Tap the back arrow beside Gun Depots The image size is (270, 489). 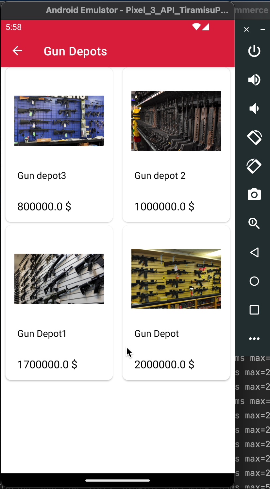coord(17,51)
